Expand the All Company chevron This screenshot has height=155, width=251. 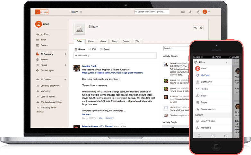click(65, 54)
